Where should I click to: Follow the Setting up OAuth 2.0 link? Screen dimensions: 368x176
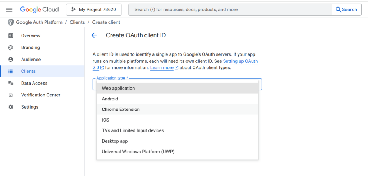240,61
